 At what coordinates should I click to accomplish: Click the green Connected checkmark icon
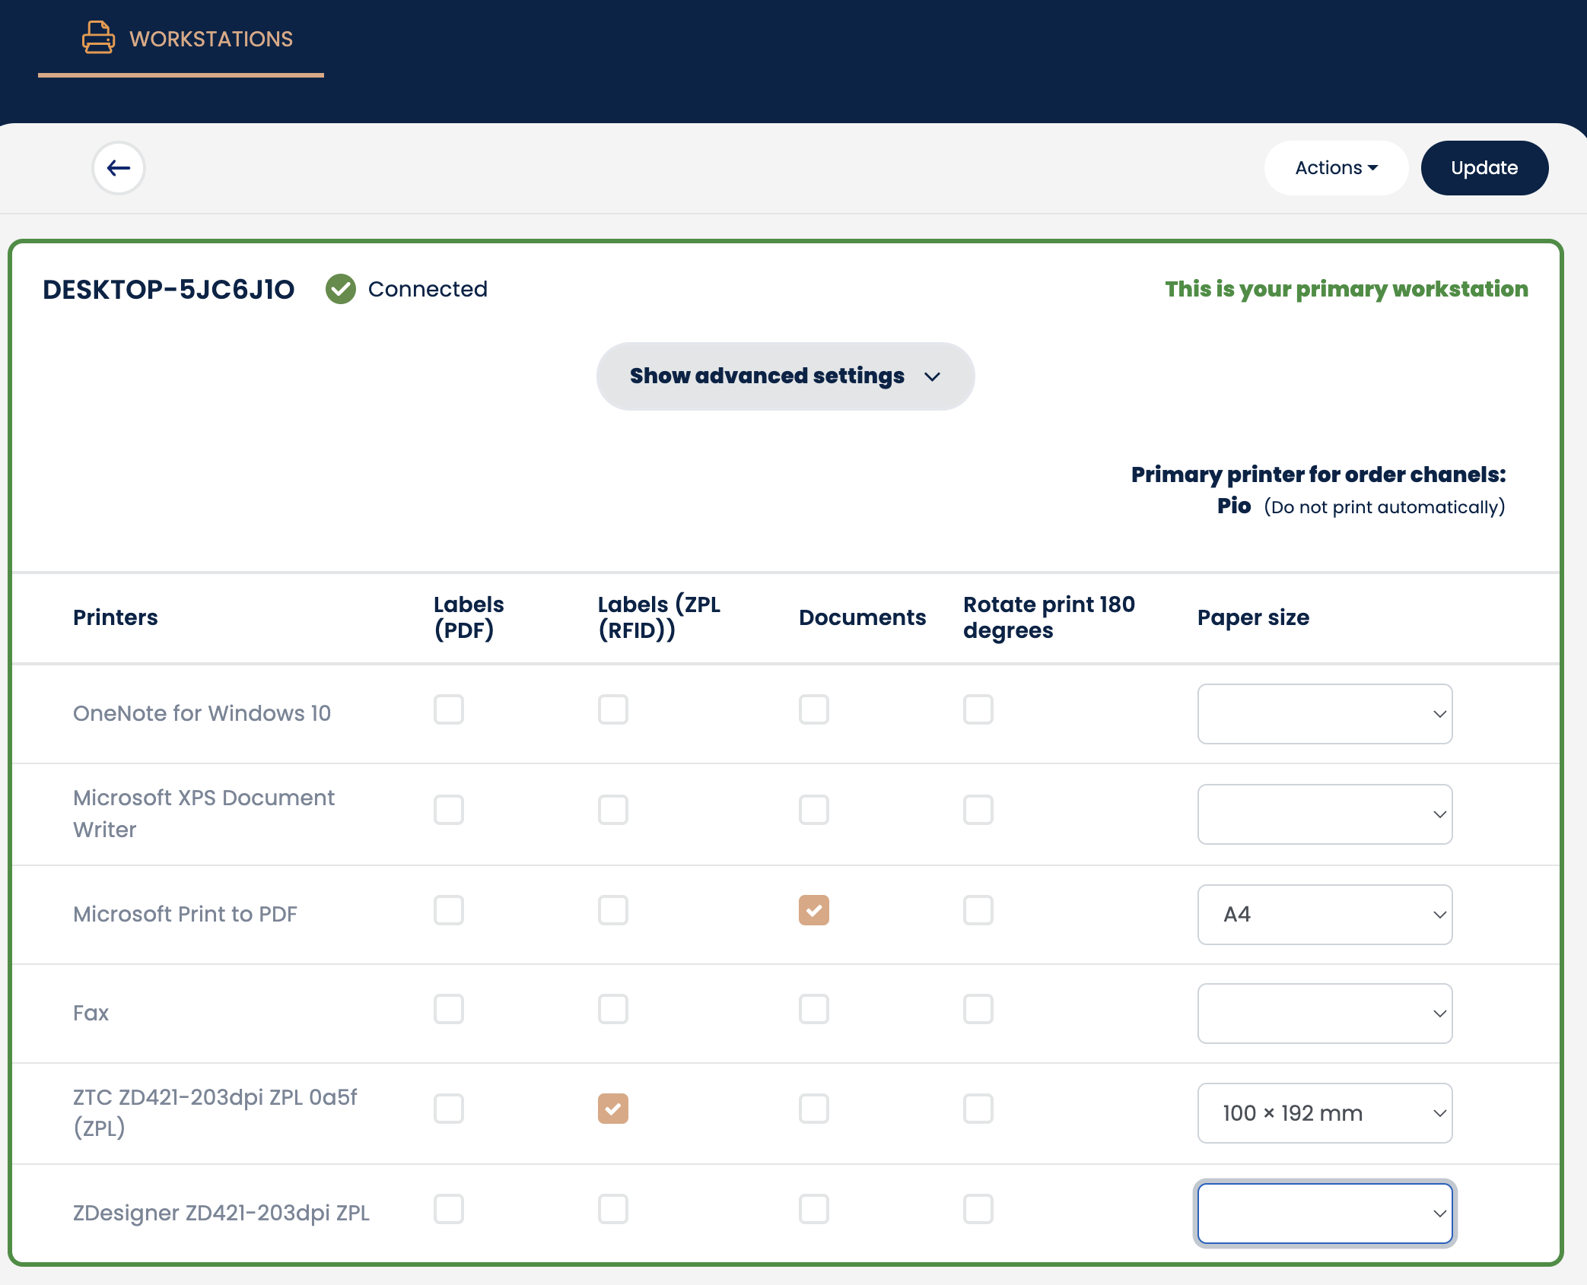pyautogui.click(x=341, y=289)
